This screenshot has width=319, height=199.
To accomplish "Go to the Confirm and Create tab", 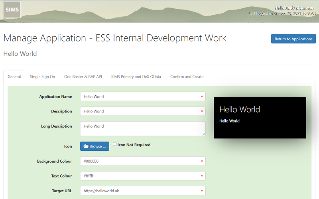I will pos(187,77).
